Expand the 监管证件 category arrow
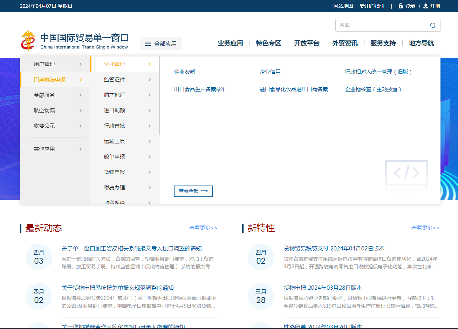458x329 pixels. click(x=150, y=80)
